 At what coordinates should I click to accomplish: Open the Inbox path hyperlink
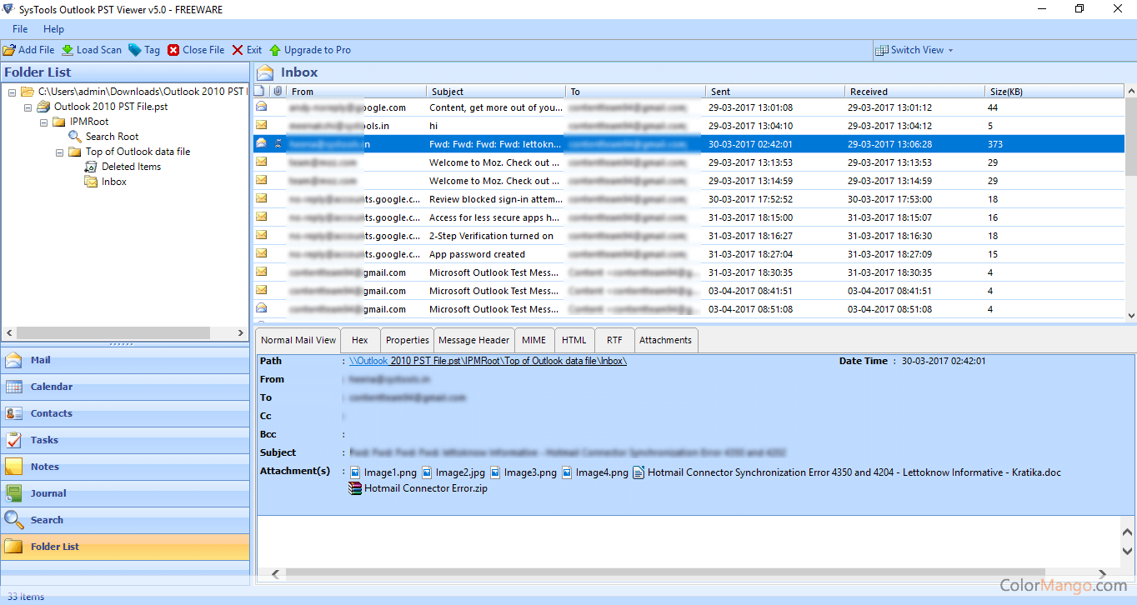pyautogui.click(x=488, y=361)
